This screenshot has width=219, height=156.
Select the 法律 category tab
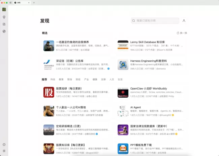tap(103, 80)
